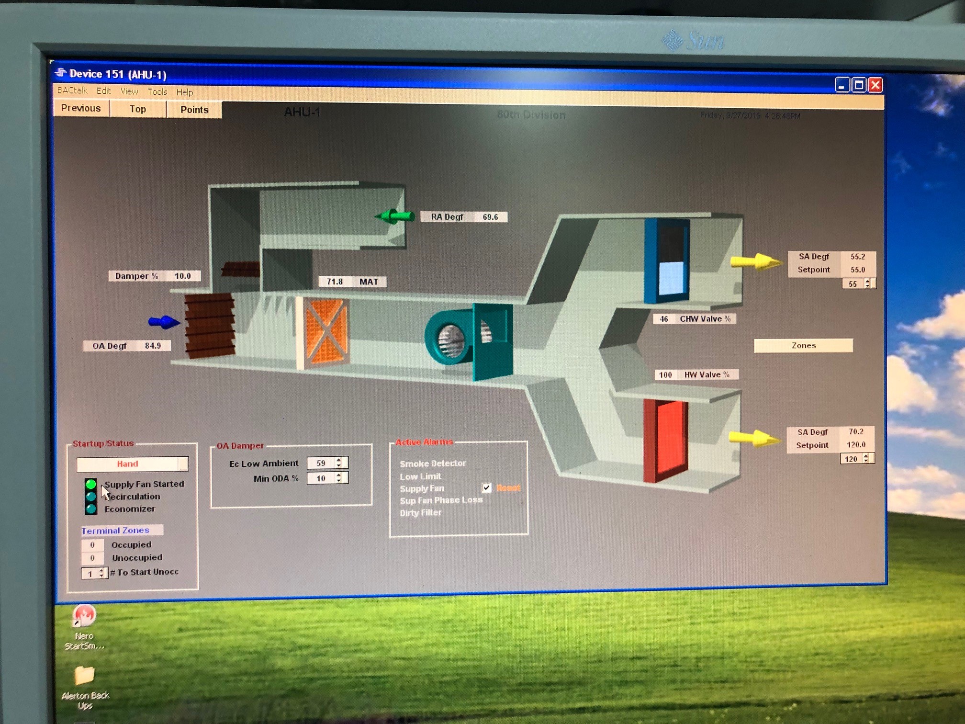965x724 pixels.
Task: Toggle the Supply Fan alarm checkbox
Action: tap(486, 487)
